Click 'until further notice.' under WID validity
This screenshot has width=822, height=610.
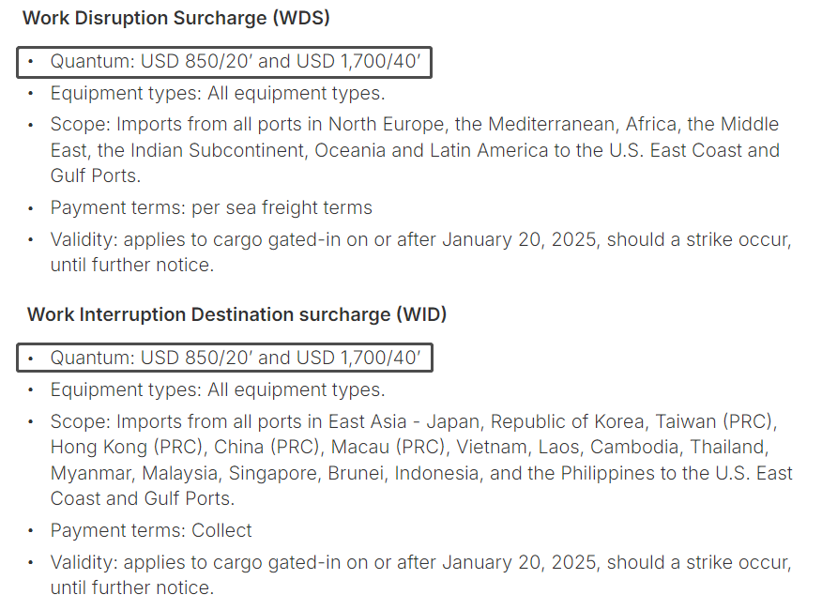(x=132, y=587)
